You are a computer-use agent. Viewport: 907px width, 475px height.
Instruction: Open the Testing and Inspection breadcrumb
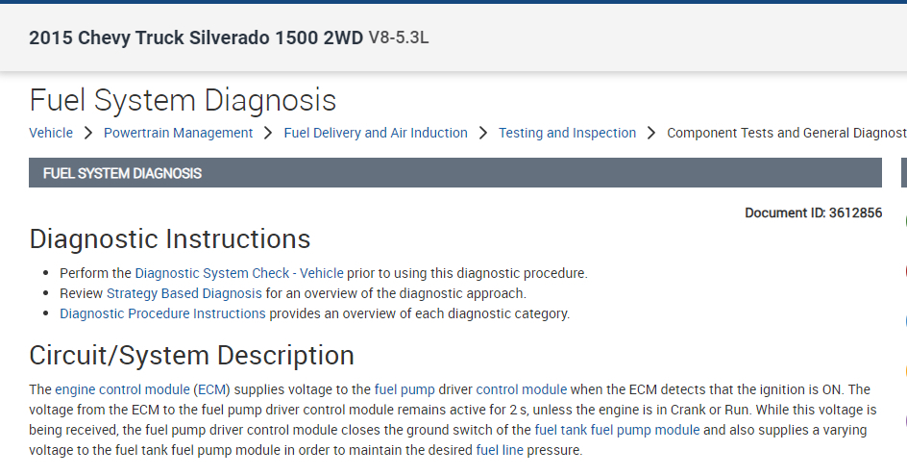pyautogui.click(x=567, y=133)
